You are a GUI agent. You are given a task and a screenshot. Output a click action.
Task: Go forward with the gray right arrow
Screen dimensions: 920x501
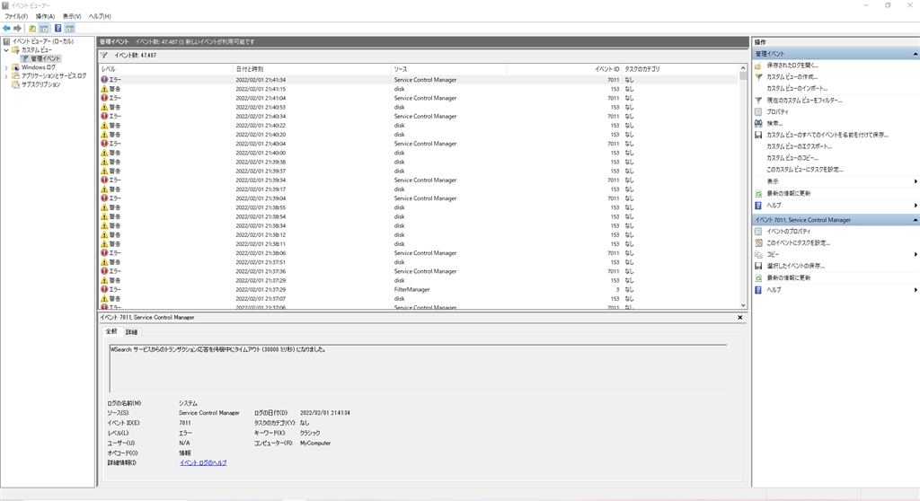pyautogui.click(x=18, y=28)
